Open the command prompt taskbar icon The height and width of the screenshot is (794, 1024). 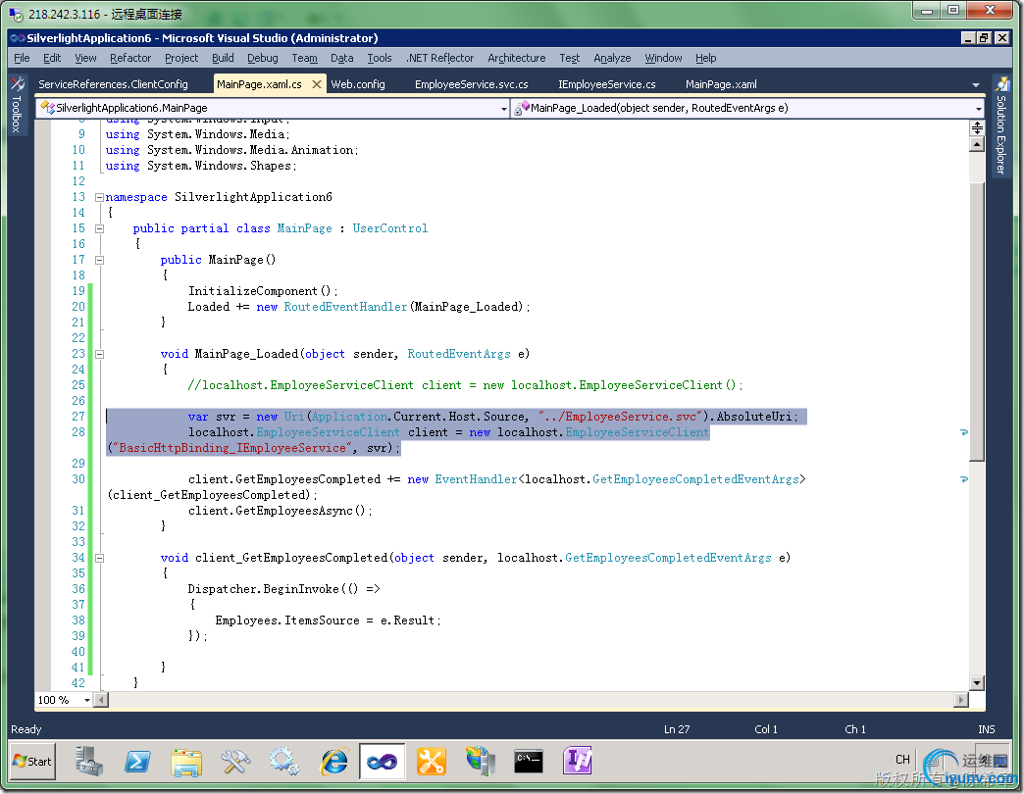[x=529, y=761]
